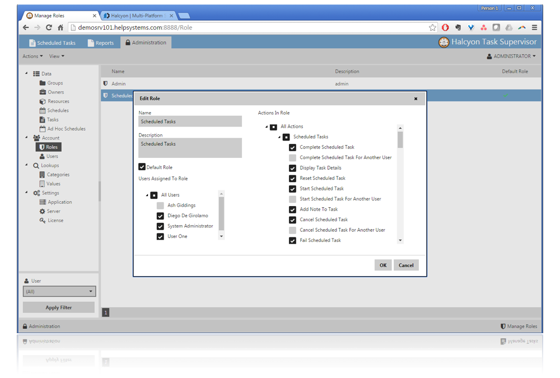The width and height of the screenshot is (560, 378).
Task: Click the Resources cube icon
Action: click(43, 101)
